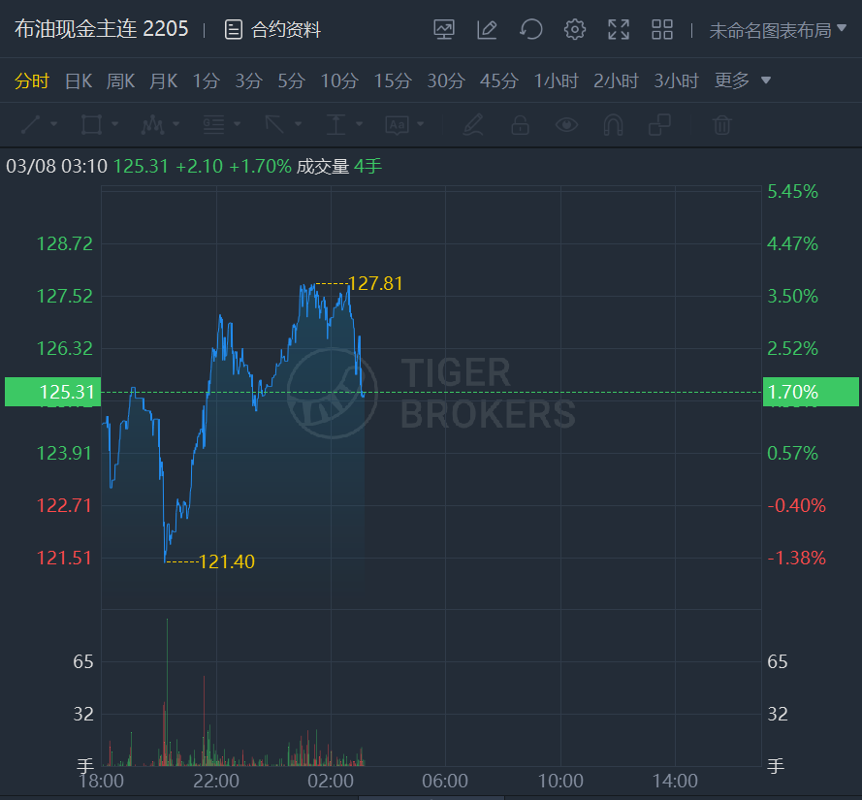The height and width of the screenshot is (800, 862).
Task: Open the 未命名图表布局 layout dropdown
Action: pyautogui.click(x=778, y=30)
